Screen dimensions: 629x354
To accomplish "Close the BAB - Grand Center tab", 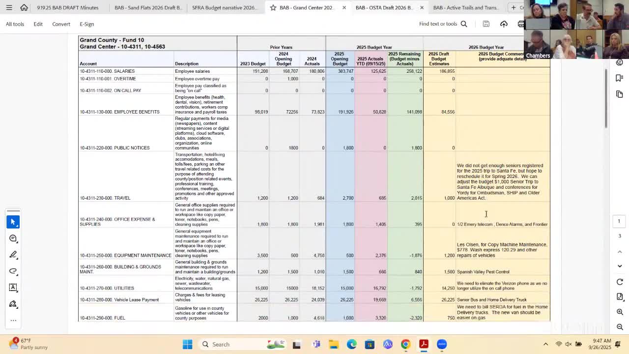I will click(x=344, y=7).
